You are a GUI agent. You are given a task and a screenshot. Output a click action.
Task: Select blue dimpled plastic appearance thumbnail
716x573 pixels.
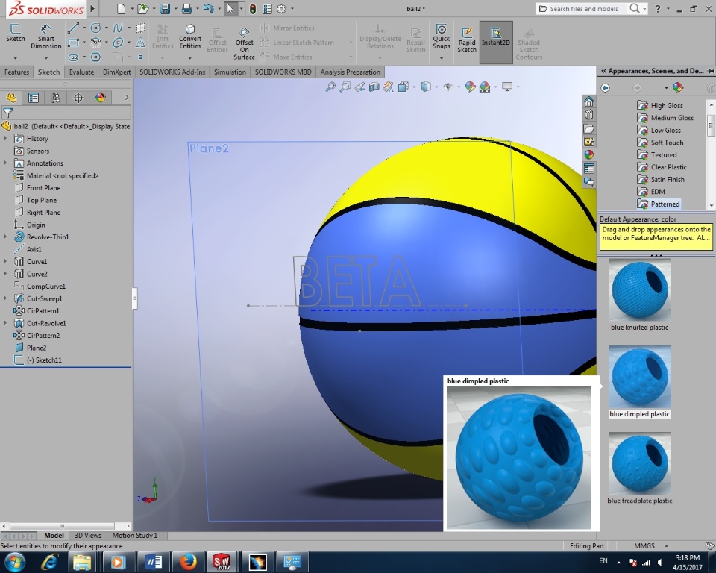pyautogui.click(x=639, y=376)
